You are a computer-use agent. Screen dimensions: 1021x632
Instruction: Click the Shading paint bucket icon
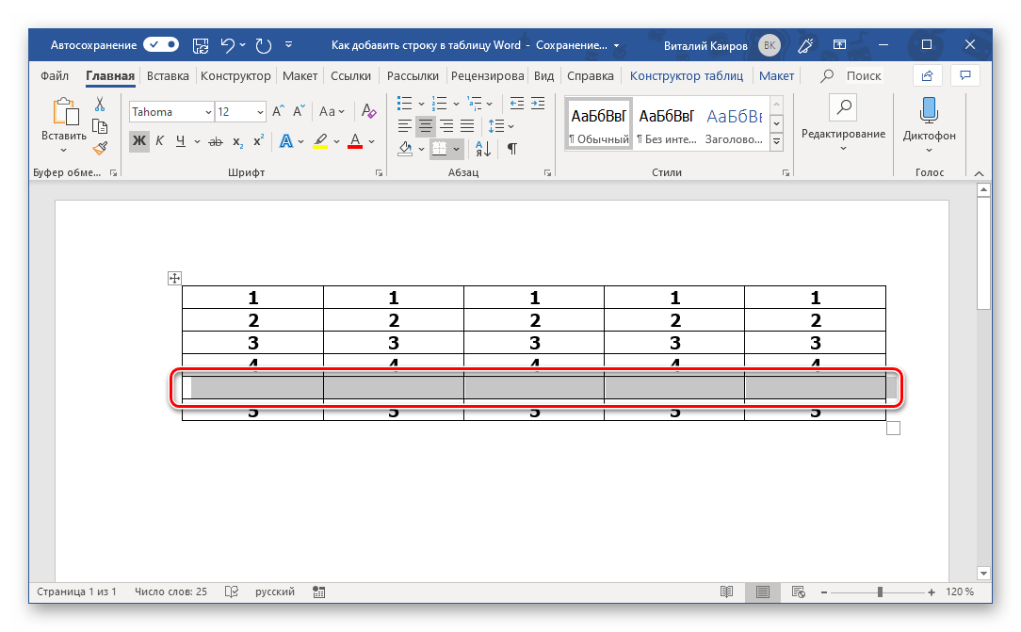coord(405,149)
